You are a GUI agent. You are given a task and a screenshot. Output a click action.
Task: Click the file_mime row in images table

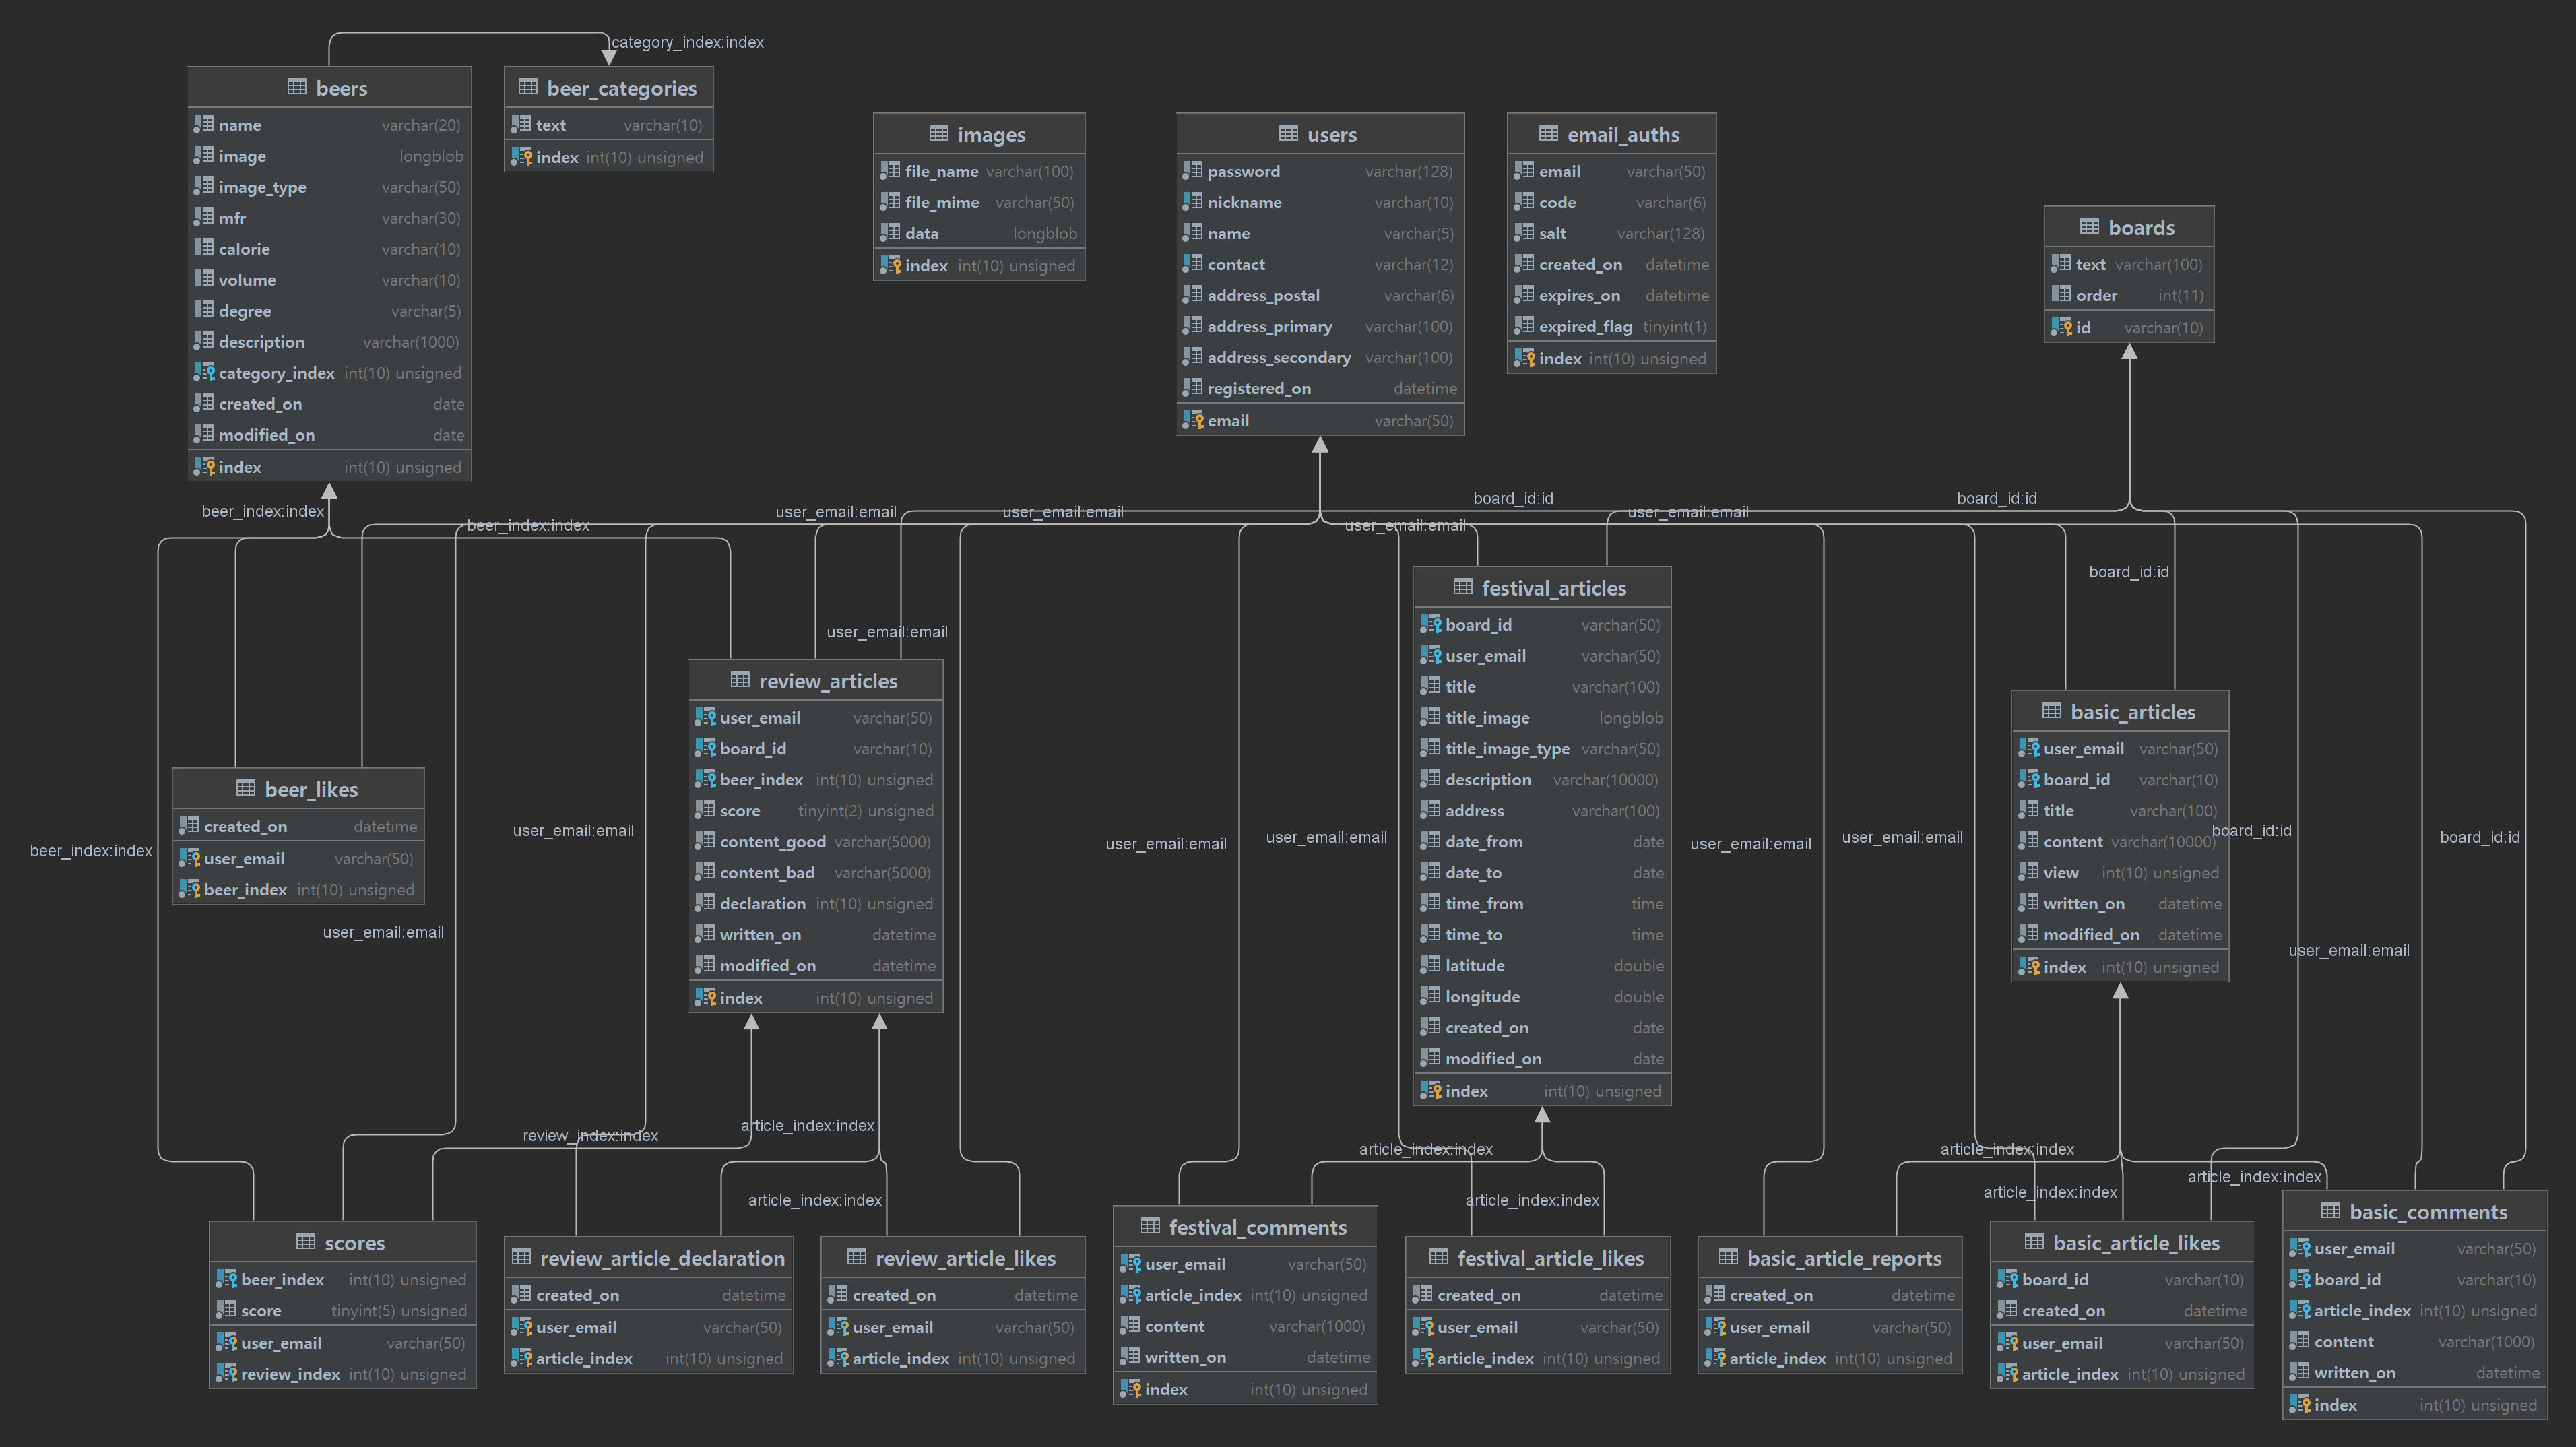(x=979, y=202)
